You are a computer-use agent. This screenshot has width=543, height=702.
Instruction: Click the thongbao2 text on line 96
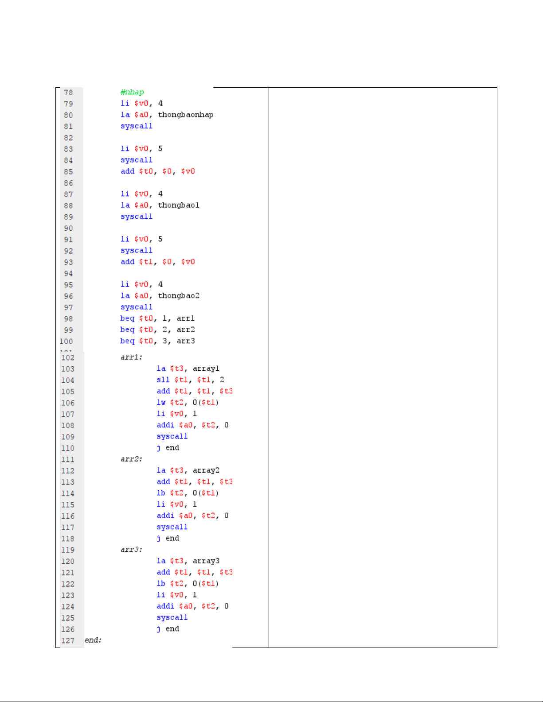point(178,296)
